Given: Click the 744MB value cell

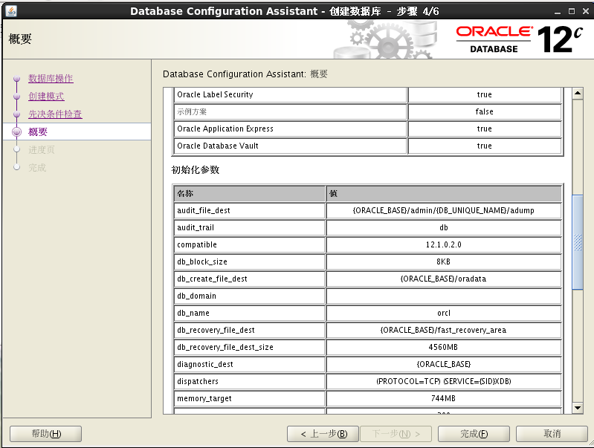Looking at the screenshot, I should tap(444, 398).
